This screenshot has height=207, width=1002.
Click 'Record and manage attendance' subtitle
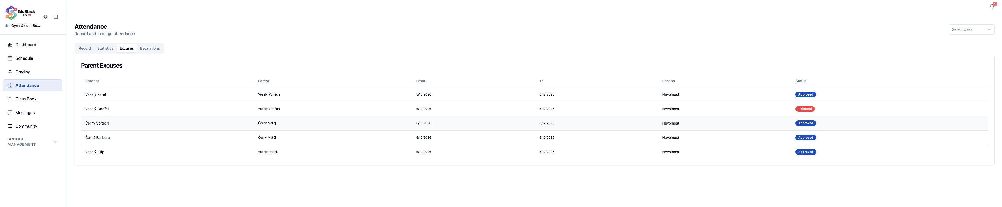(105, 34)
